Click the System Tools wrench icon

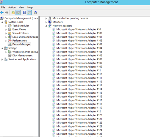click(x=6, y=22)
